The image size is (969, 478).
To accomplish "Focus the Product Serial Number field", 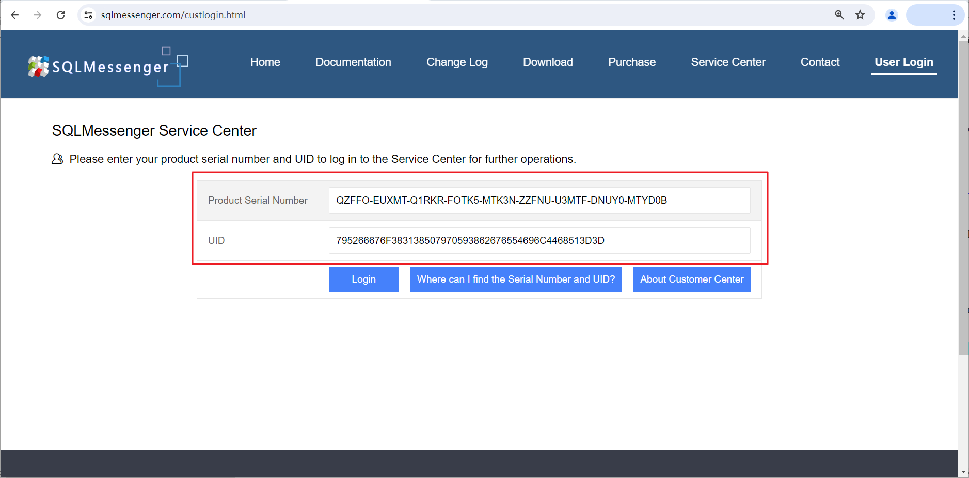I will pos(539,200).
